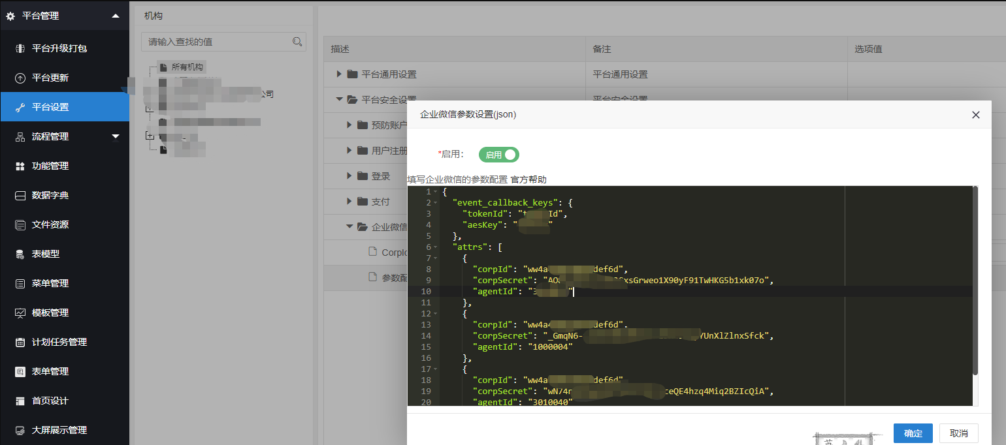Expand the 流程管理 submenu arrow
Viewport: 1006px width, 445px height.
point(116,136)
